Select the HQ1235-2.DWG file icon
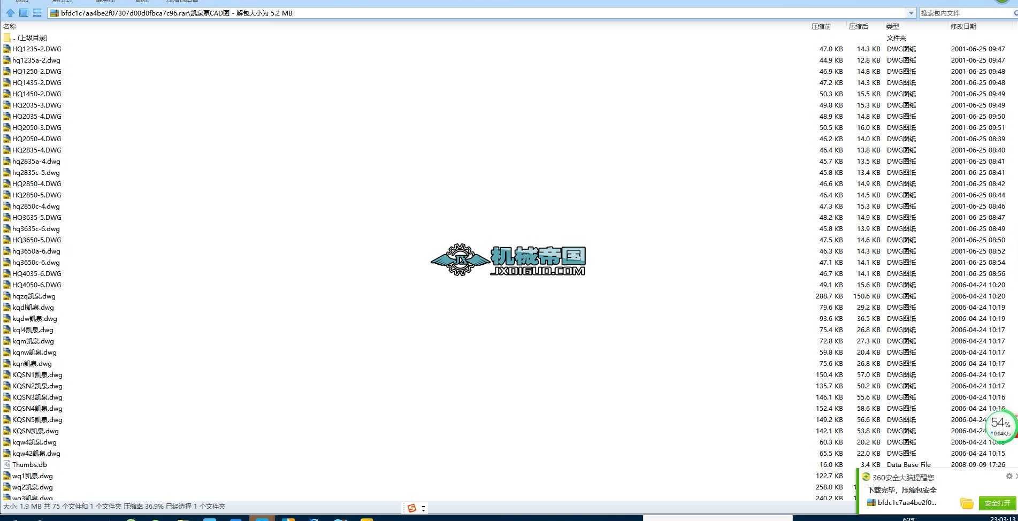The width and height of the screenshot is (1018, 521). pos(7,49)
